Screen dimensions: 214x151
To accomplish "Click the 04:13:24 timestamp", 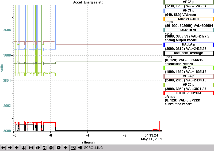I will pos(151,135).
